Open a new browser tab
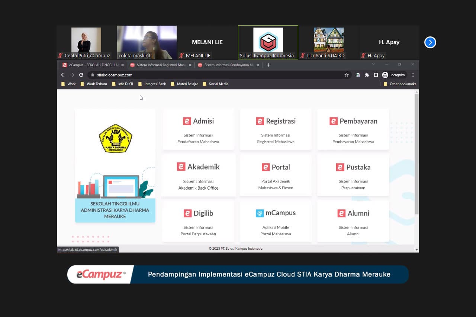 coord(268,65)
